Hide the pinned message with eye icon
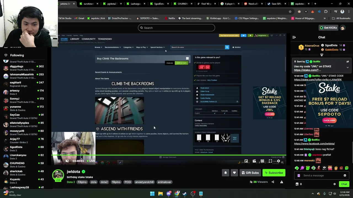The width and height of the screenshot is (353, 198). [x=347, y=62]
